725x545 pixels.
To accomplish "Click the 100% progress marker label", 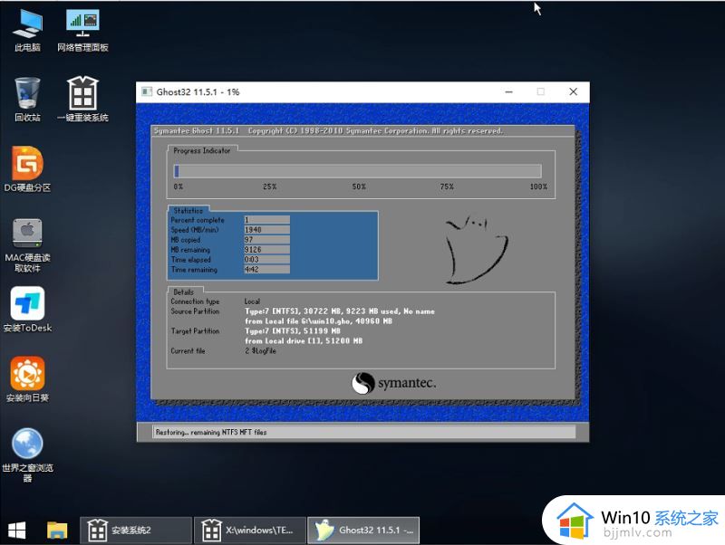I will click(538, 186).
